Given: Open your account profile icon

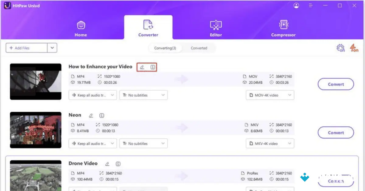Looking at the screenshot, I should click(x=296, y=5).
